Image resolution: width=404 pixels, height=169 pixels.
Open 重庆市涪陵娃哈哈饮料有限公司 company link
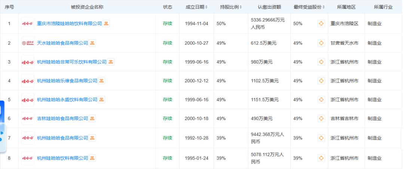pos(70,24)
